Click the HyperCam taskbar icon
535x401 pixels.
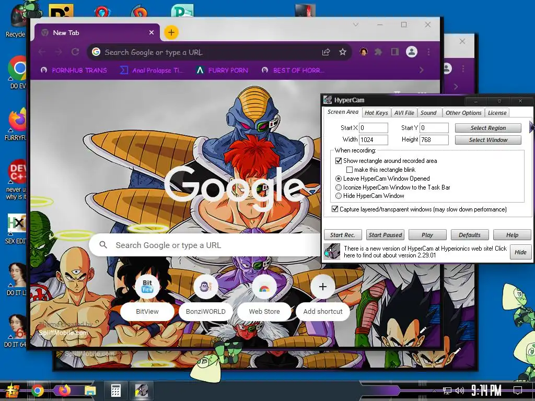[141, 391]
